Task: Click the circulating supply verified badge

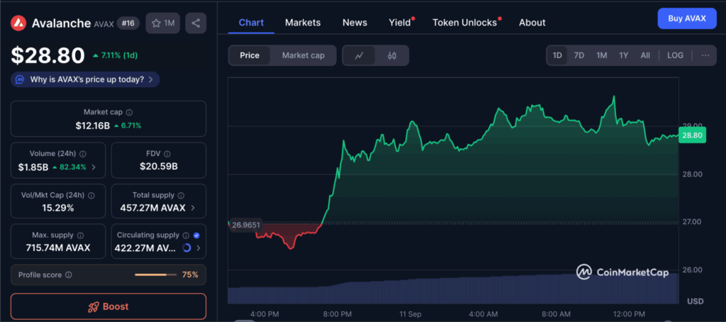Action: pyautogui.click(x=196, y=235)
